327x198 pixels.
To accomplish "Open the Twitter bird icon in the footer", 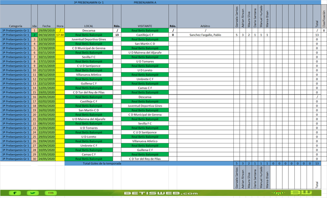I will [33, 193].
